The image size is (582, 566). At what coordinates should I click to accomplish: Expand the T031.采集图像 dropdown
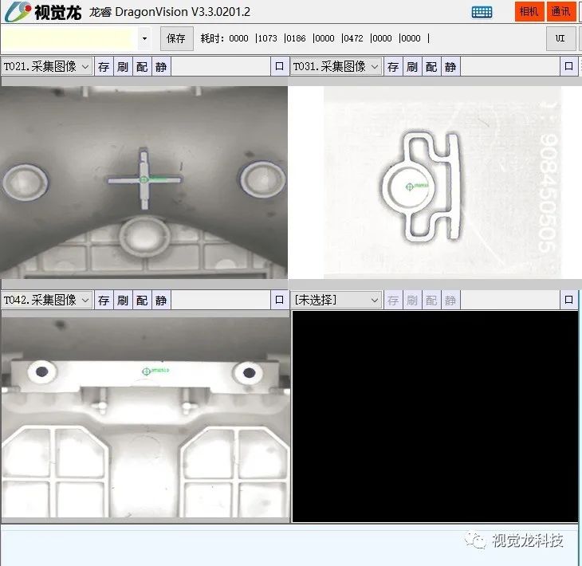point(375,67)
